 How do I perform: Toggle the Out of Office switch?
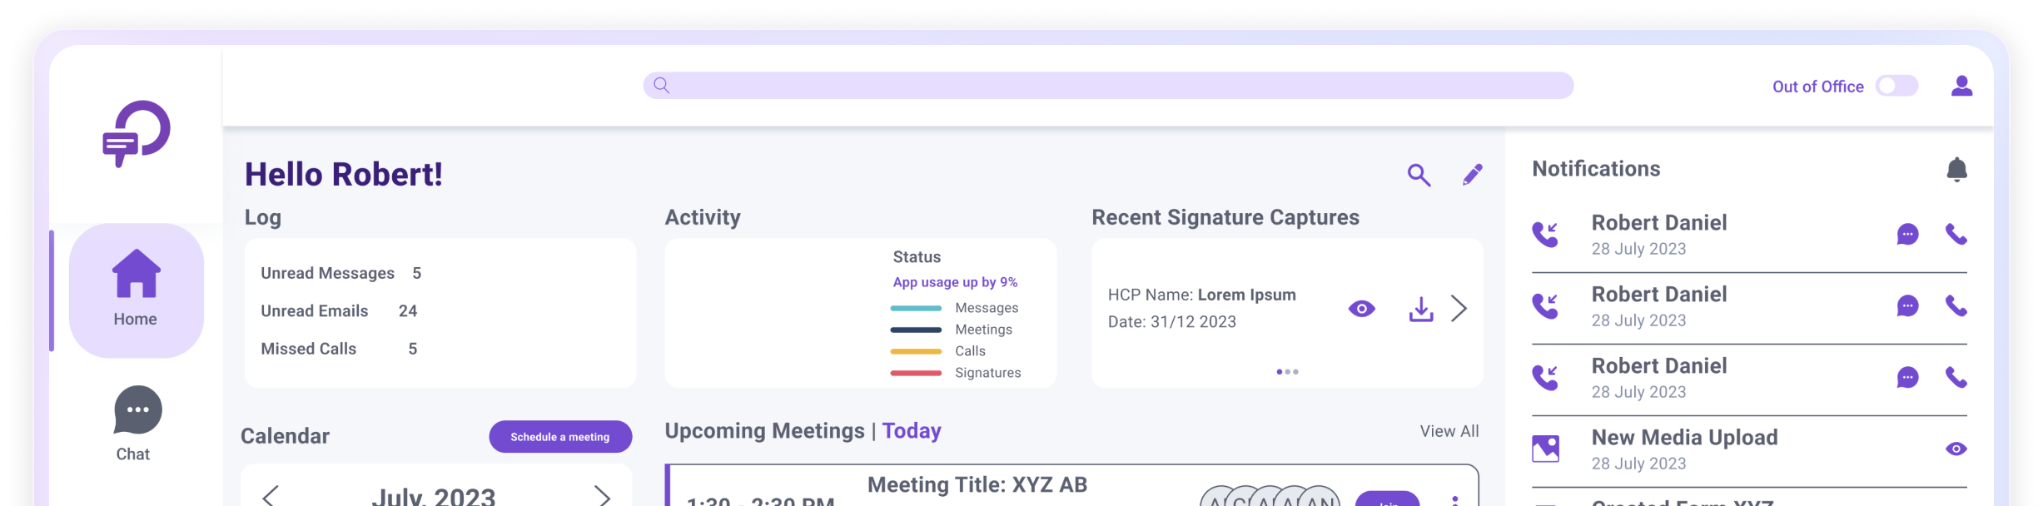pyautogui.click(x=1896, y=86)
